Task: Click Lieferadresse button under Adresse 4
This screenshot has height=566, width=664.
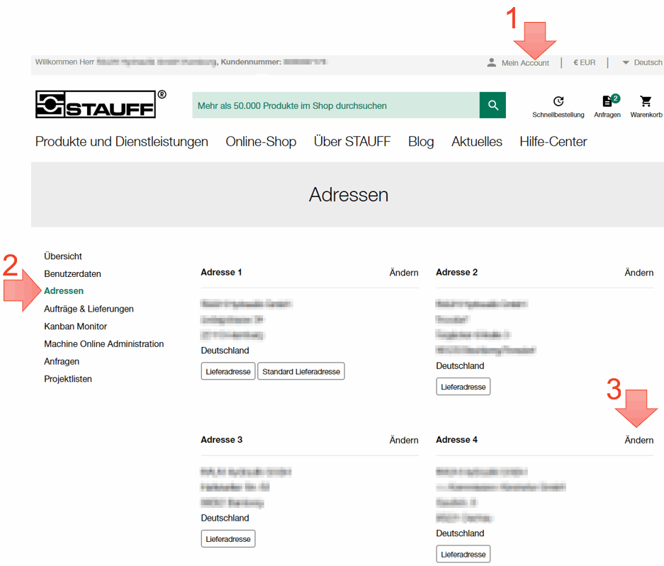Action: click(x=463, y=554)
